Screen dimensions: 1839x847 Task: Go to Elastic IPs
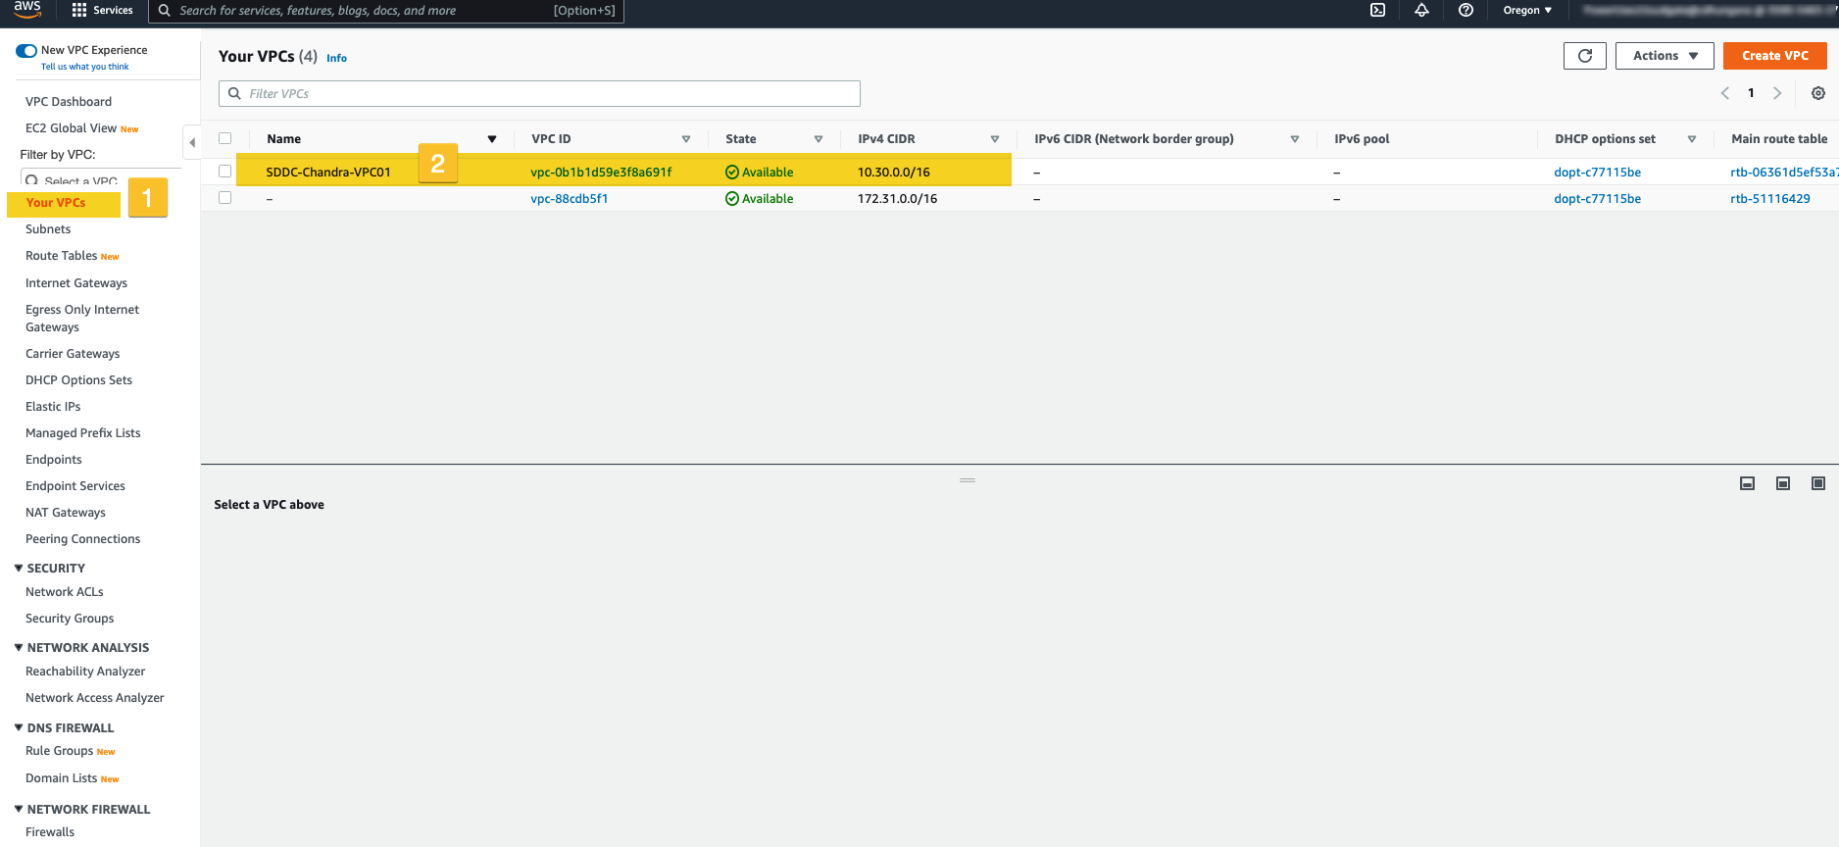53,407
